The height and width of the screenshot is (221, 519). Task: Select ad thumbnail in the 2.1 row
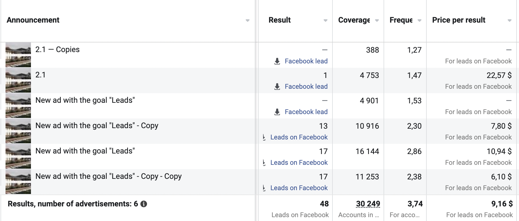(18, 80)
